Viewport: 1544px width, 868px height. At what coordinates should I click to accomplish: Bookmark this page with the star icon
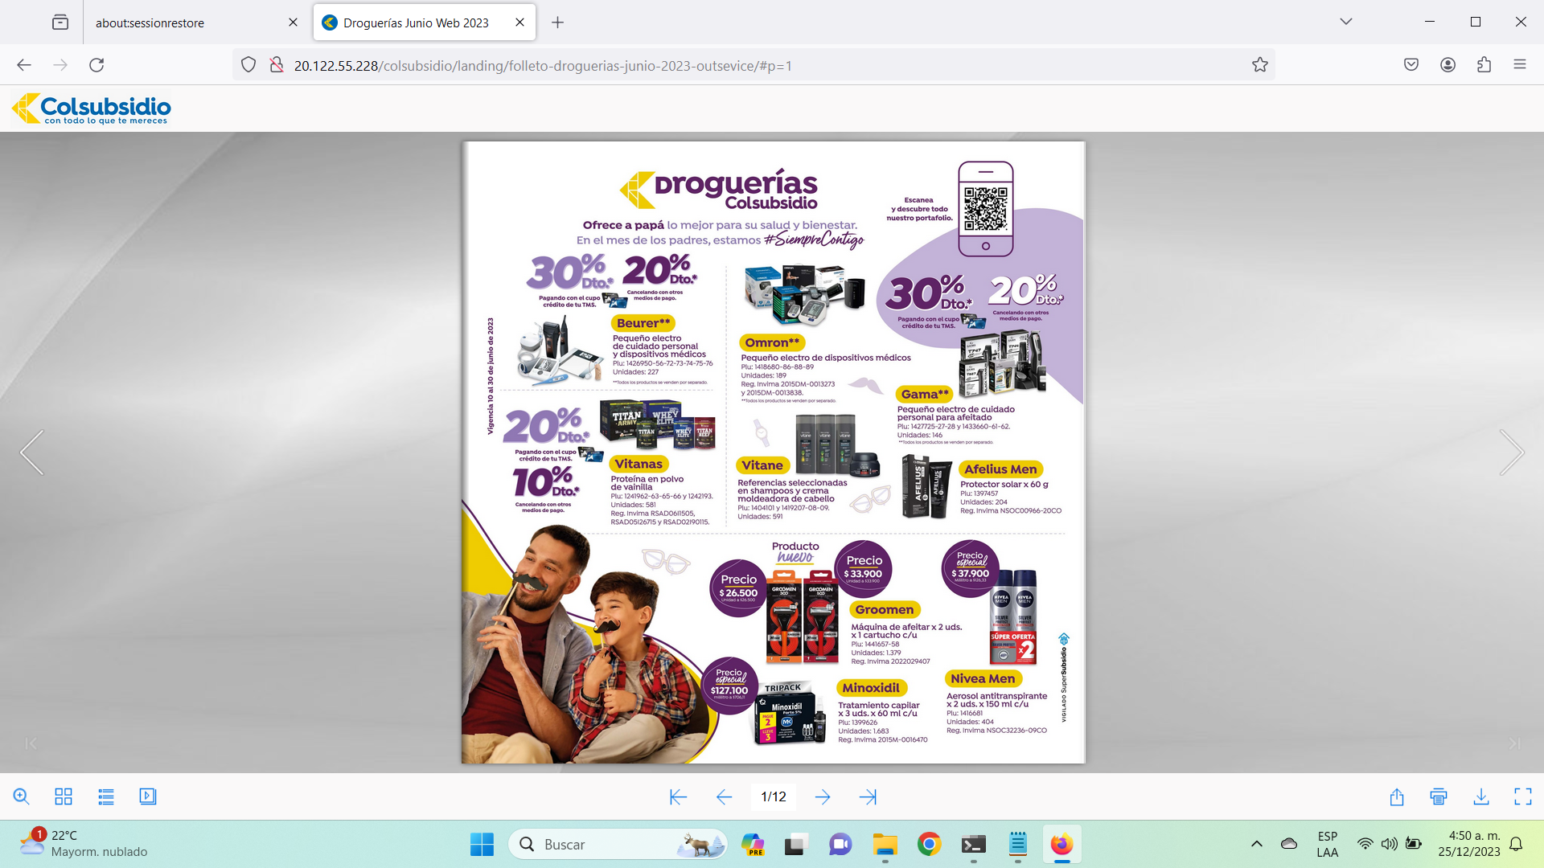(1260, 65)
